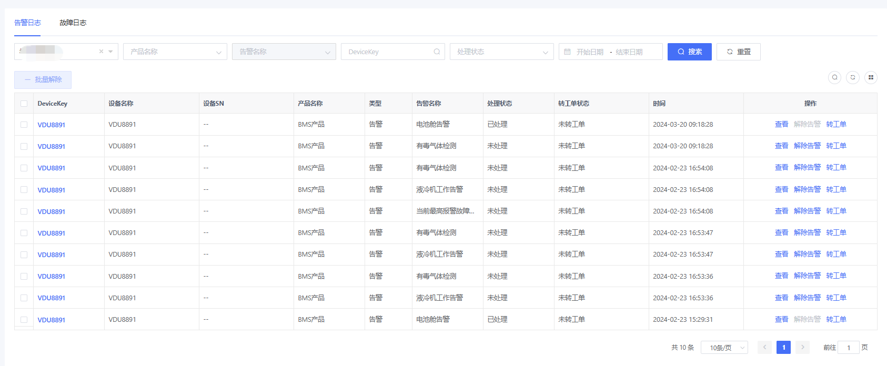
Task: Click the round refresh icon above the table
Action: [x=853, y=77]
